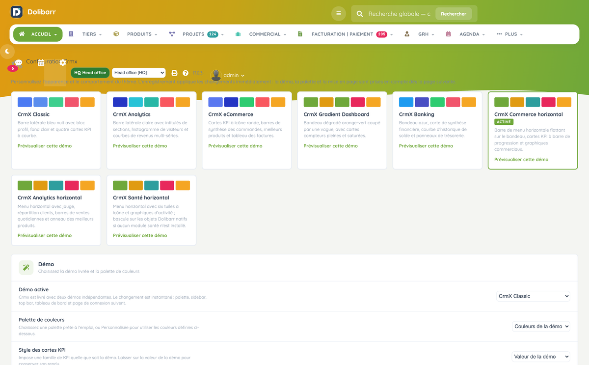This screenshot has height=365, width=589.
Task: Preview the CrmX Banking demo link
Action: click(x=426, y=146)
